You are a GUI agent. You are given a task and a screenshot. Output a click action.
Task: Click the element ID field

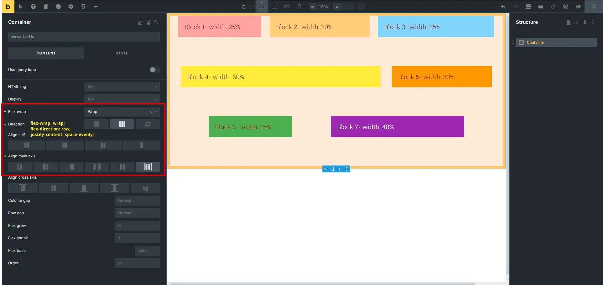pos(84,37)
